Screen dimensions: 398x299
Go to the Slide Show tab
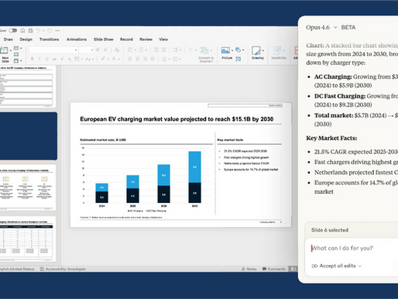tap(104, 40)
